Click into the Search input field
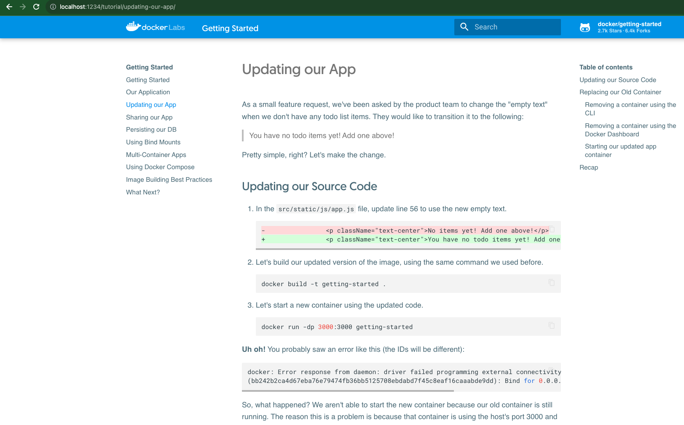Viewport: 684px width, 425px height. tap(507, 27)
